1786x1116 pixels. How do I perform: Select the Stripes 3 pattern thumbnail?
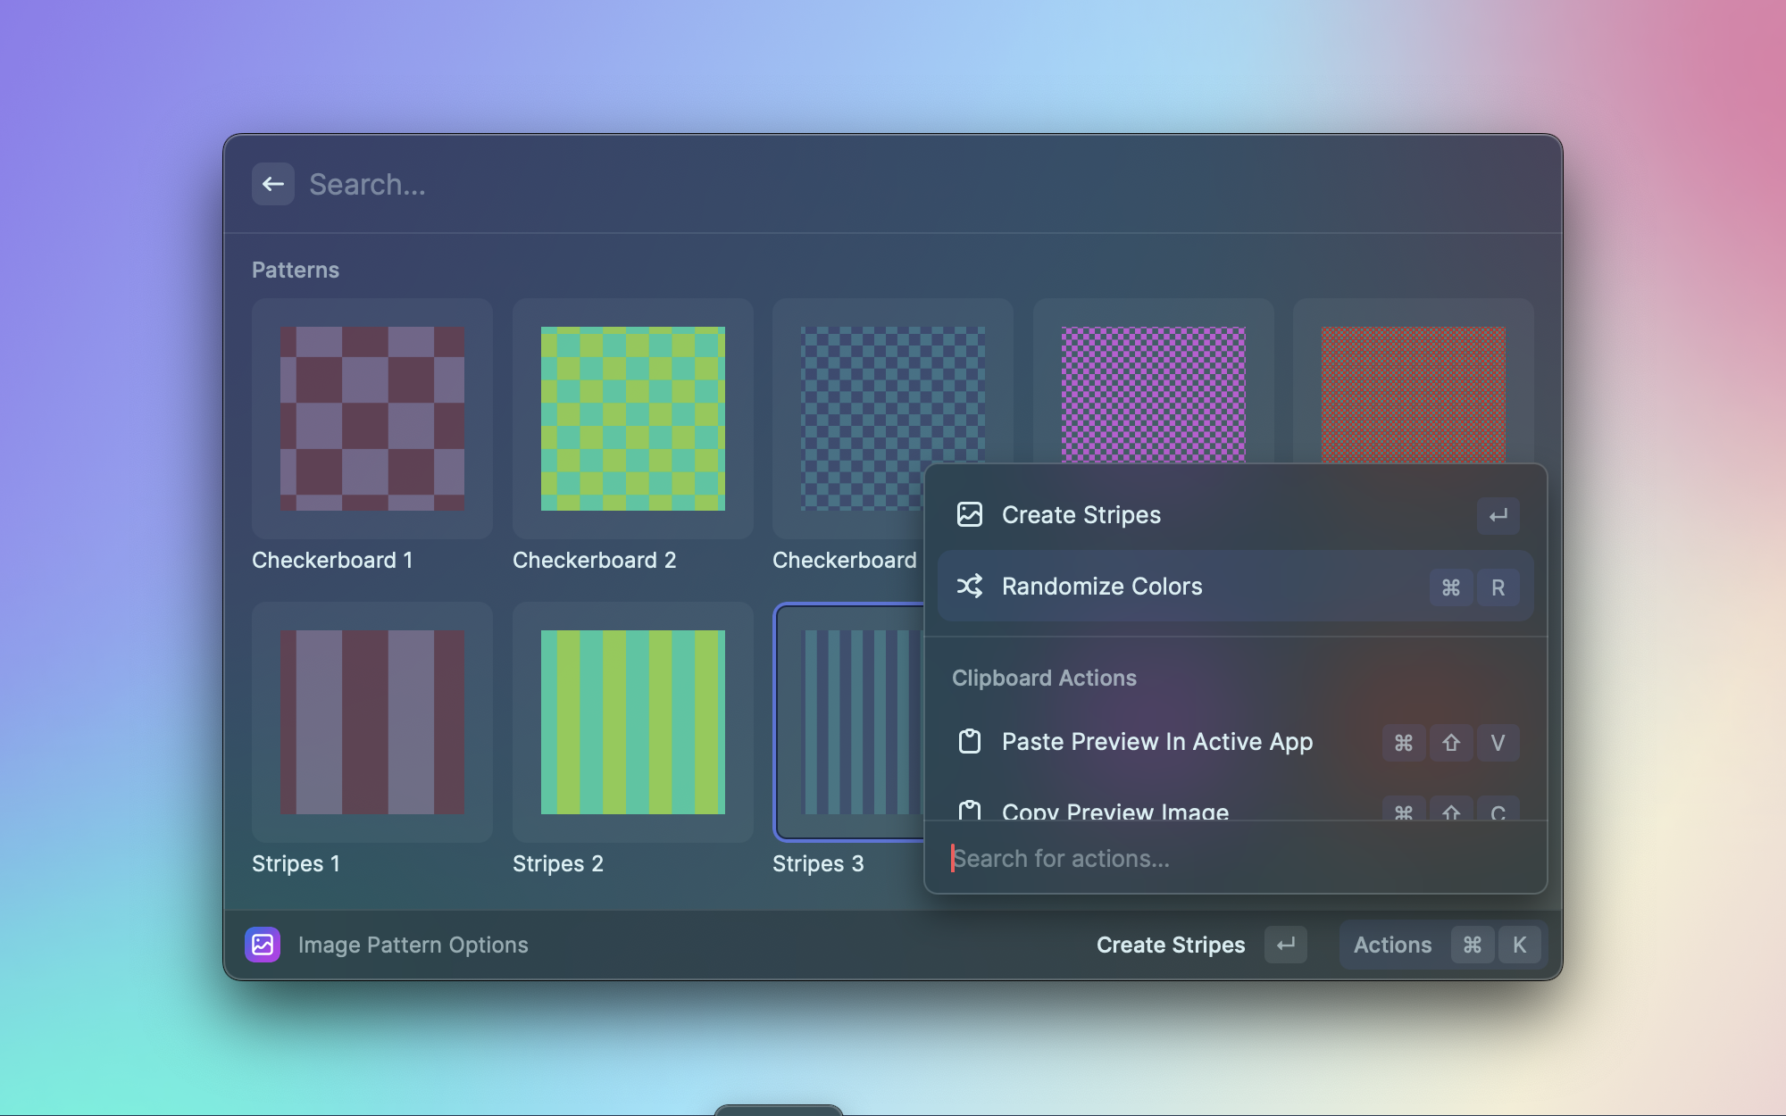[850, 722]
